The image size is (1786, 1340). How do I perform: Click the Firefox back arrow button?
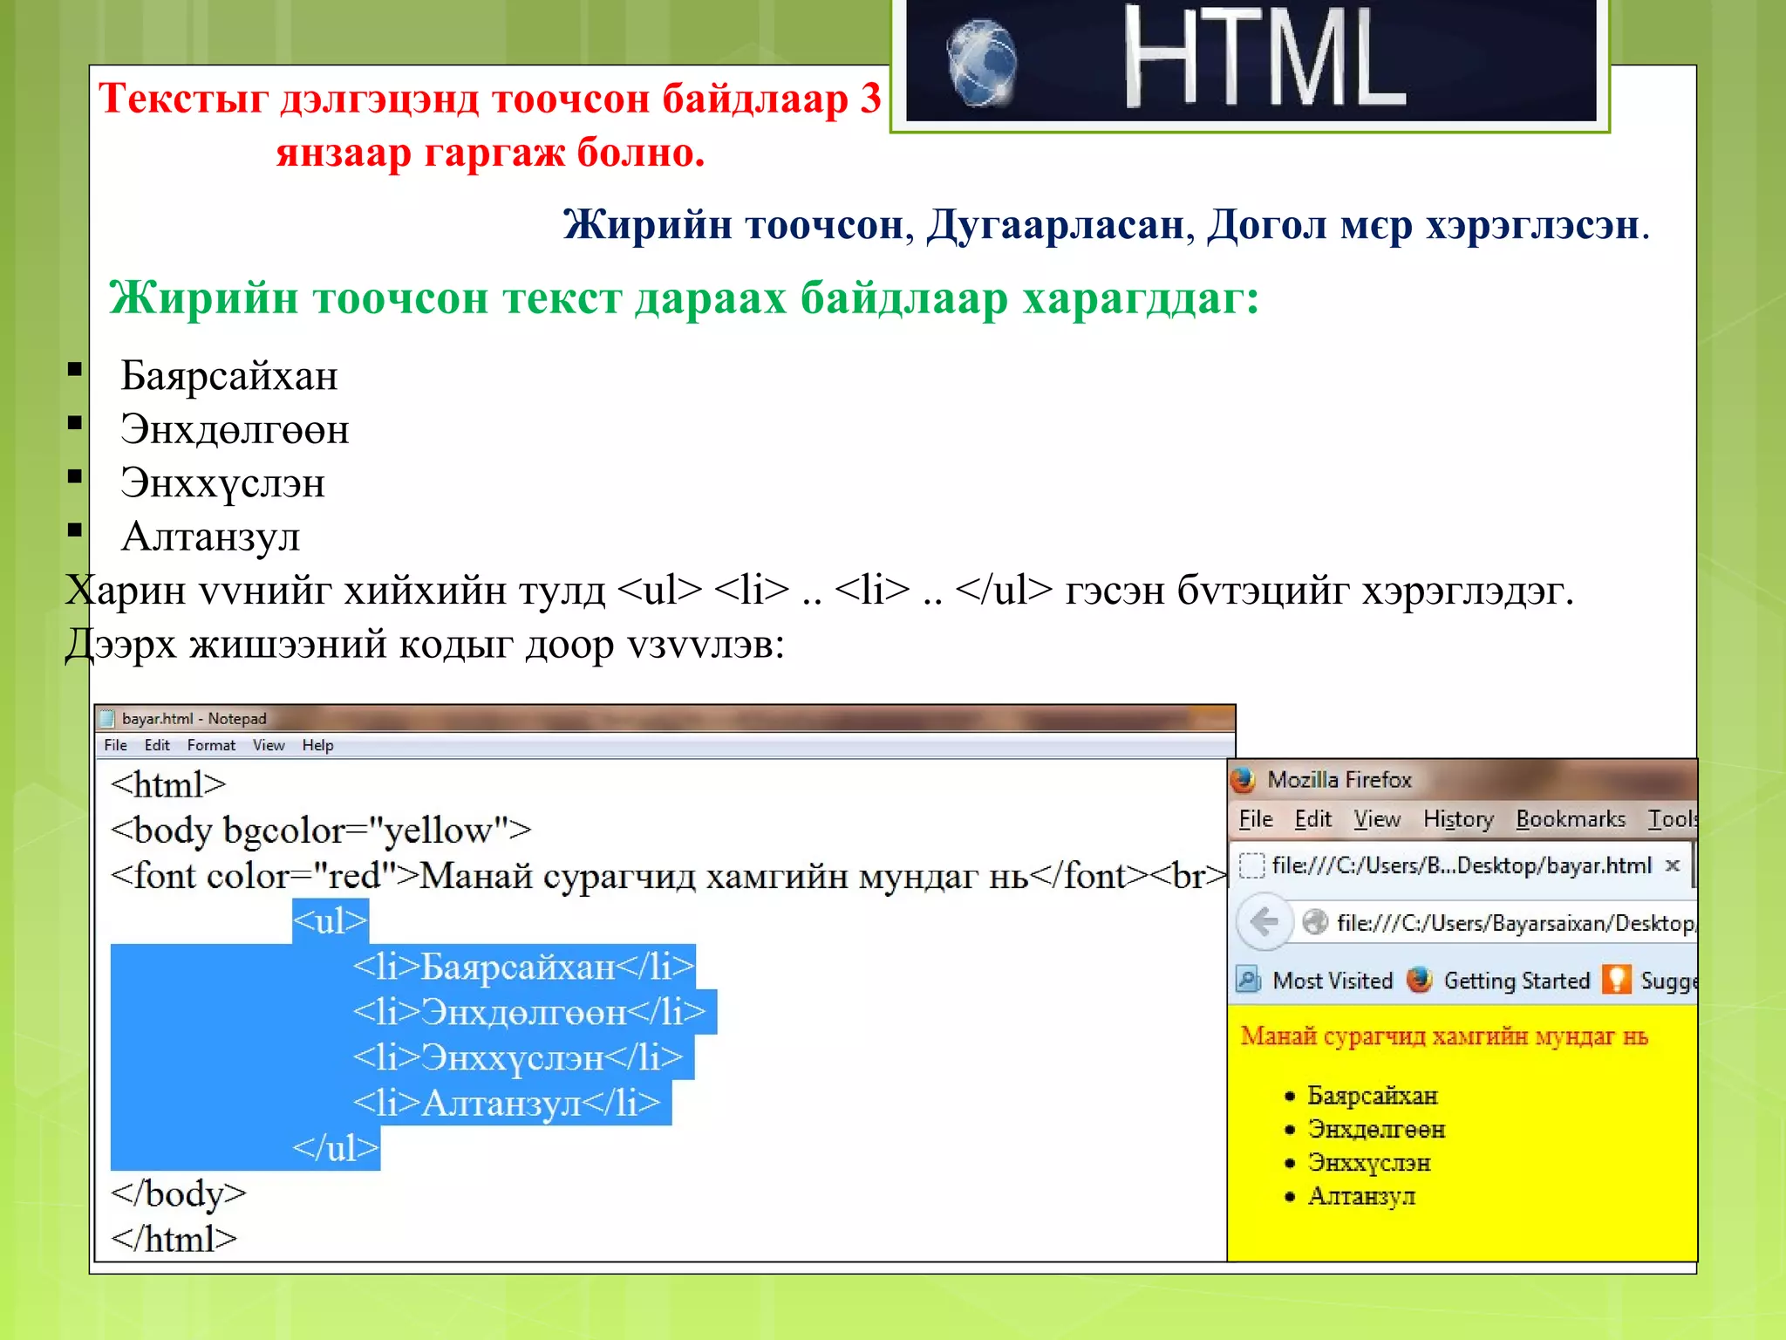[1264, 921]
